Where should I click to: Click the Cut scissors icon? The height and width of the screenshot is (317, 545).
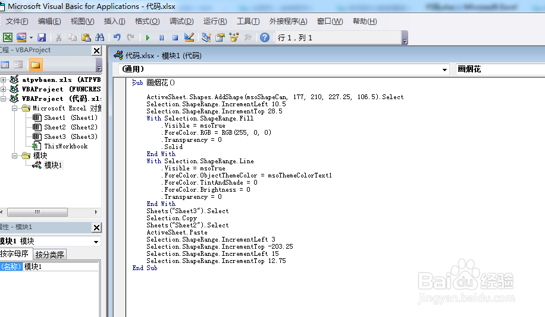point(58,37)
